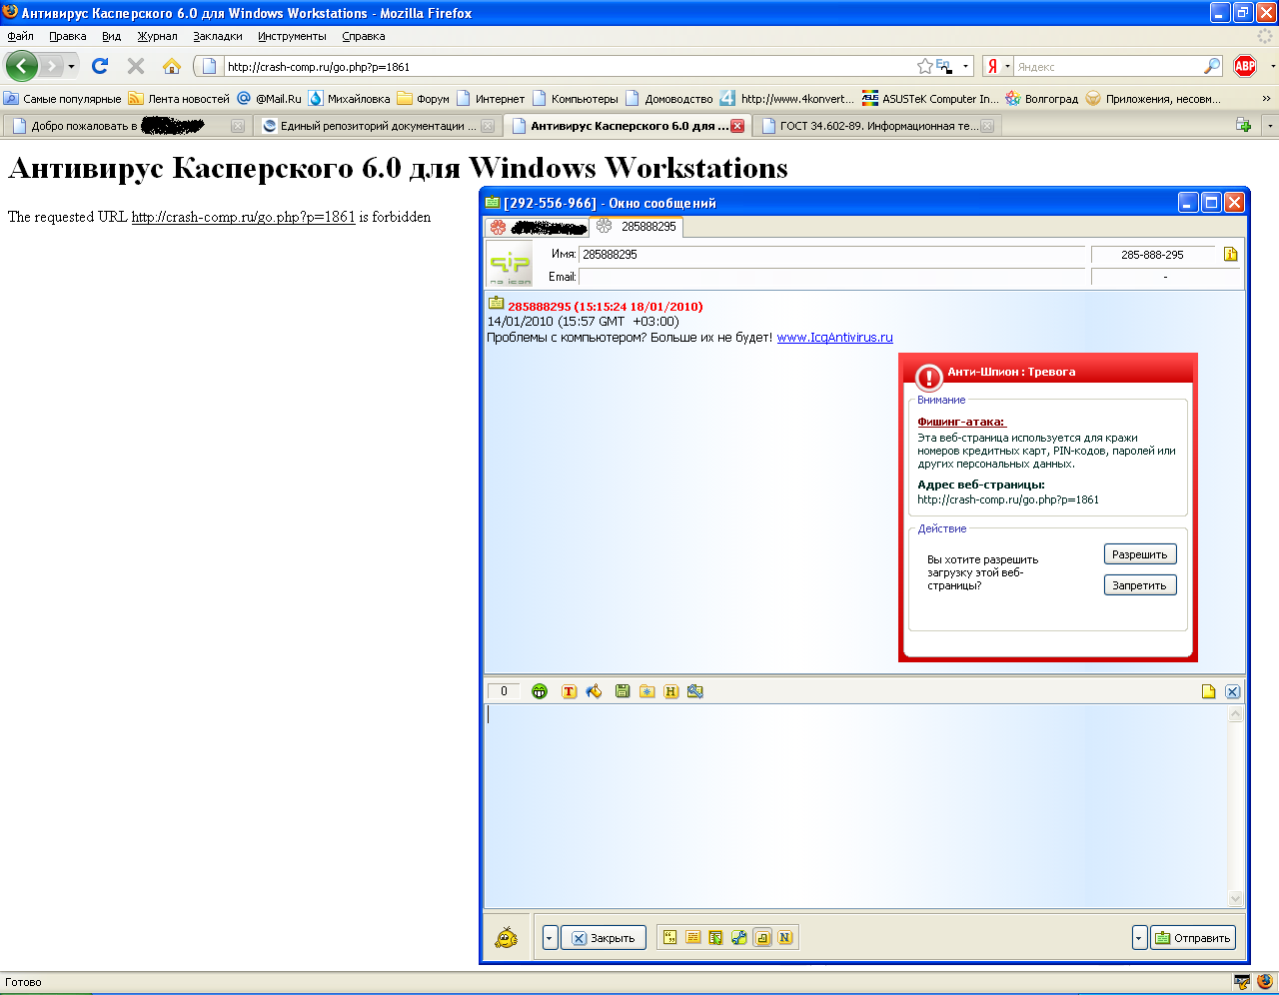Bookmark this page with the star
The height and width of the screenshot is (995, 1279).
pos(925,66)
